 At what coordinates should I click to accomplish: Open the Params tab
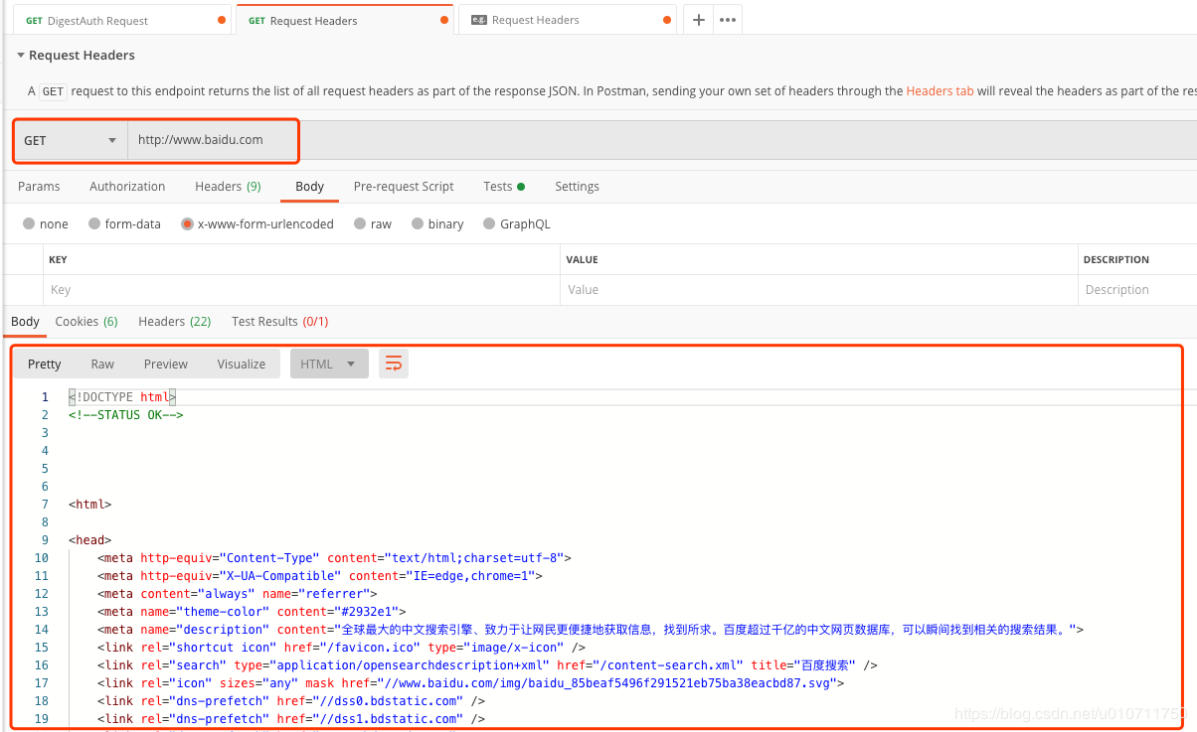point(39,186)
